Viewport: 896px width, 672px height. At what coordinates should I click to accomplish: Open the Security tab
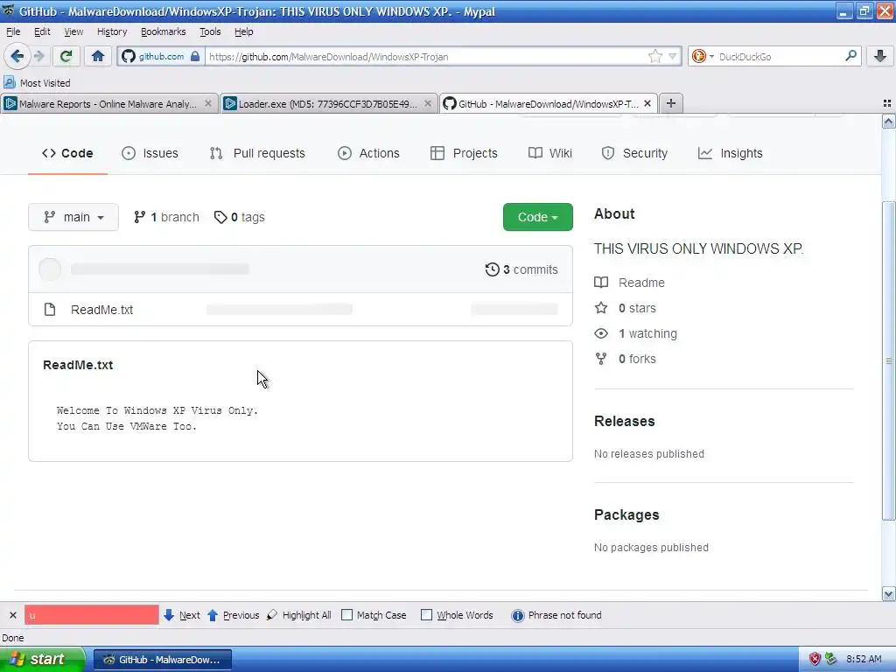click(x=634, y=153)
